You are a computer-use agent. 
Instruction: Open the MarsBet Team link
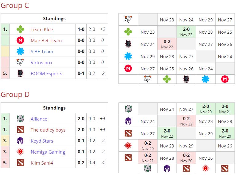point(46,40)
